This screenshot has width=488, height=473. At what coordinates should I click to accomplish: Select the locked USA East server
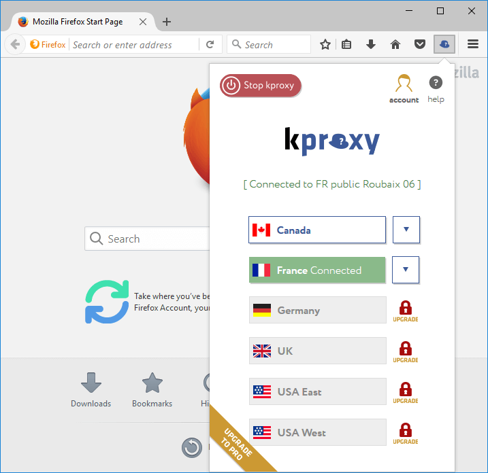[317, 391]
